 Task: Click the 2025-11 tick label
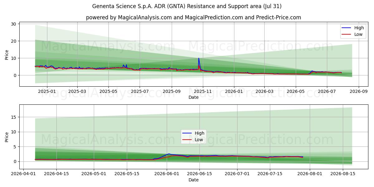pyautogui.click(x=203, y=91)
